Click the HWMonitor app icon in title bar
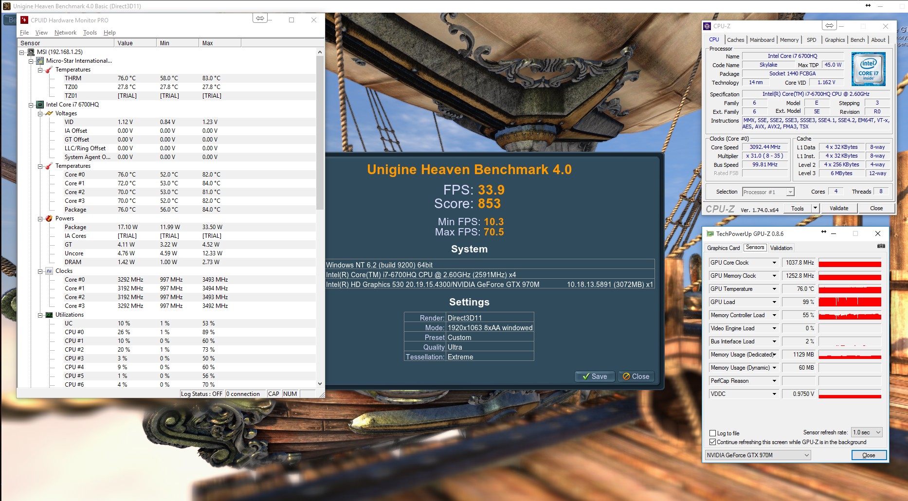The width and height of the screenshot is (908, 501). (24, 20)
